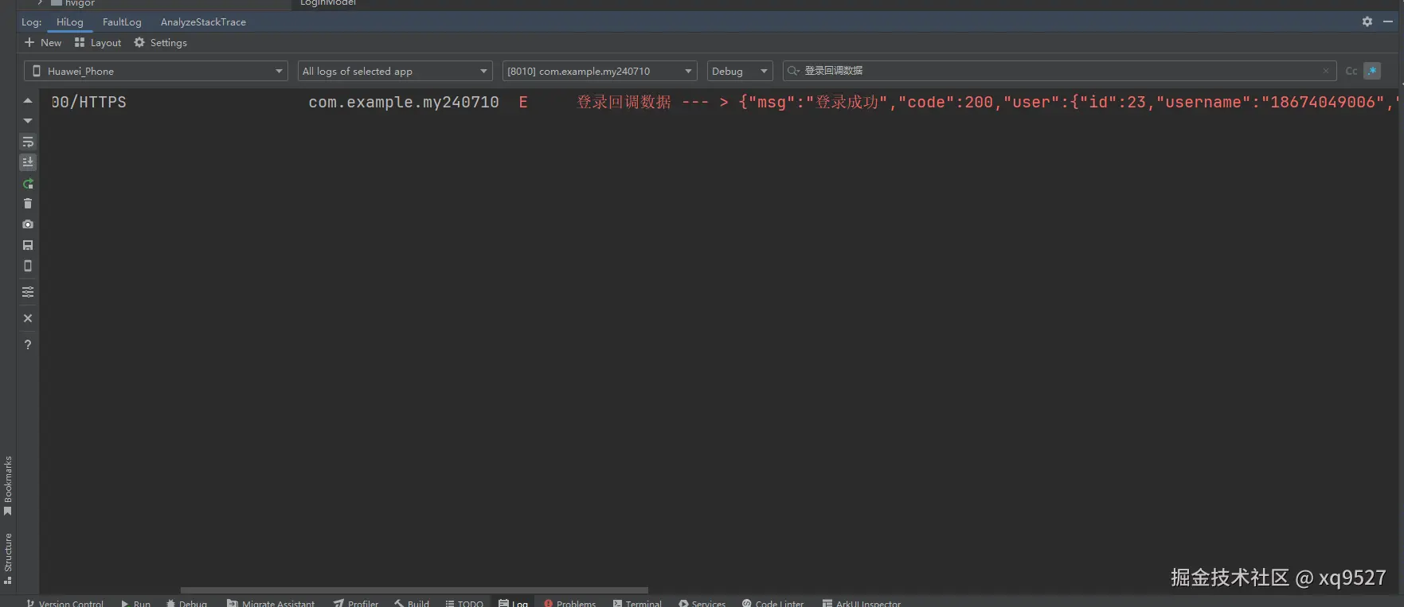Open the Terminal tool window

coord(637,602)
